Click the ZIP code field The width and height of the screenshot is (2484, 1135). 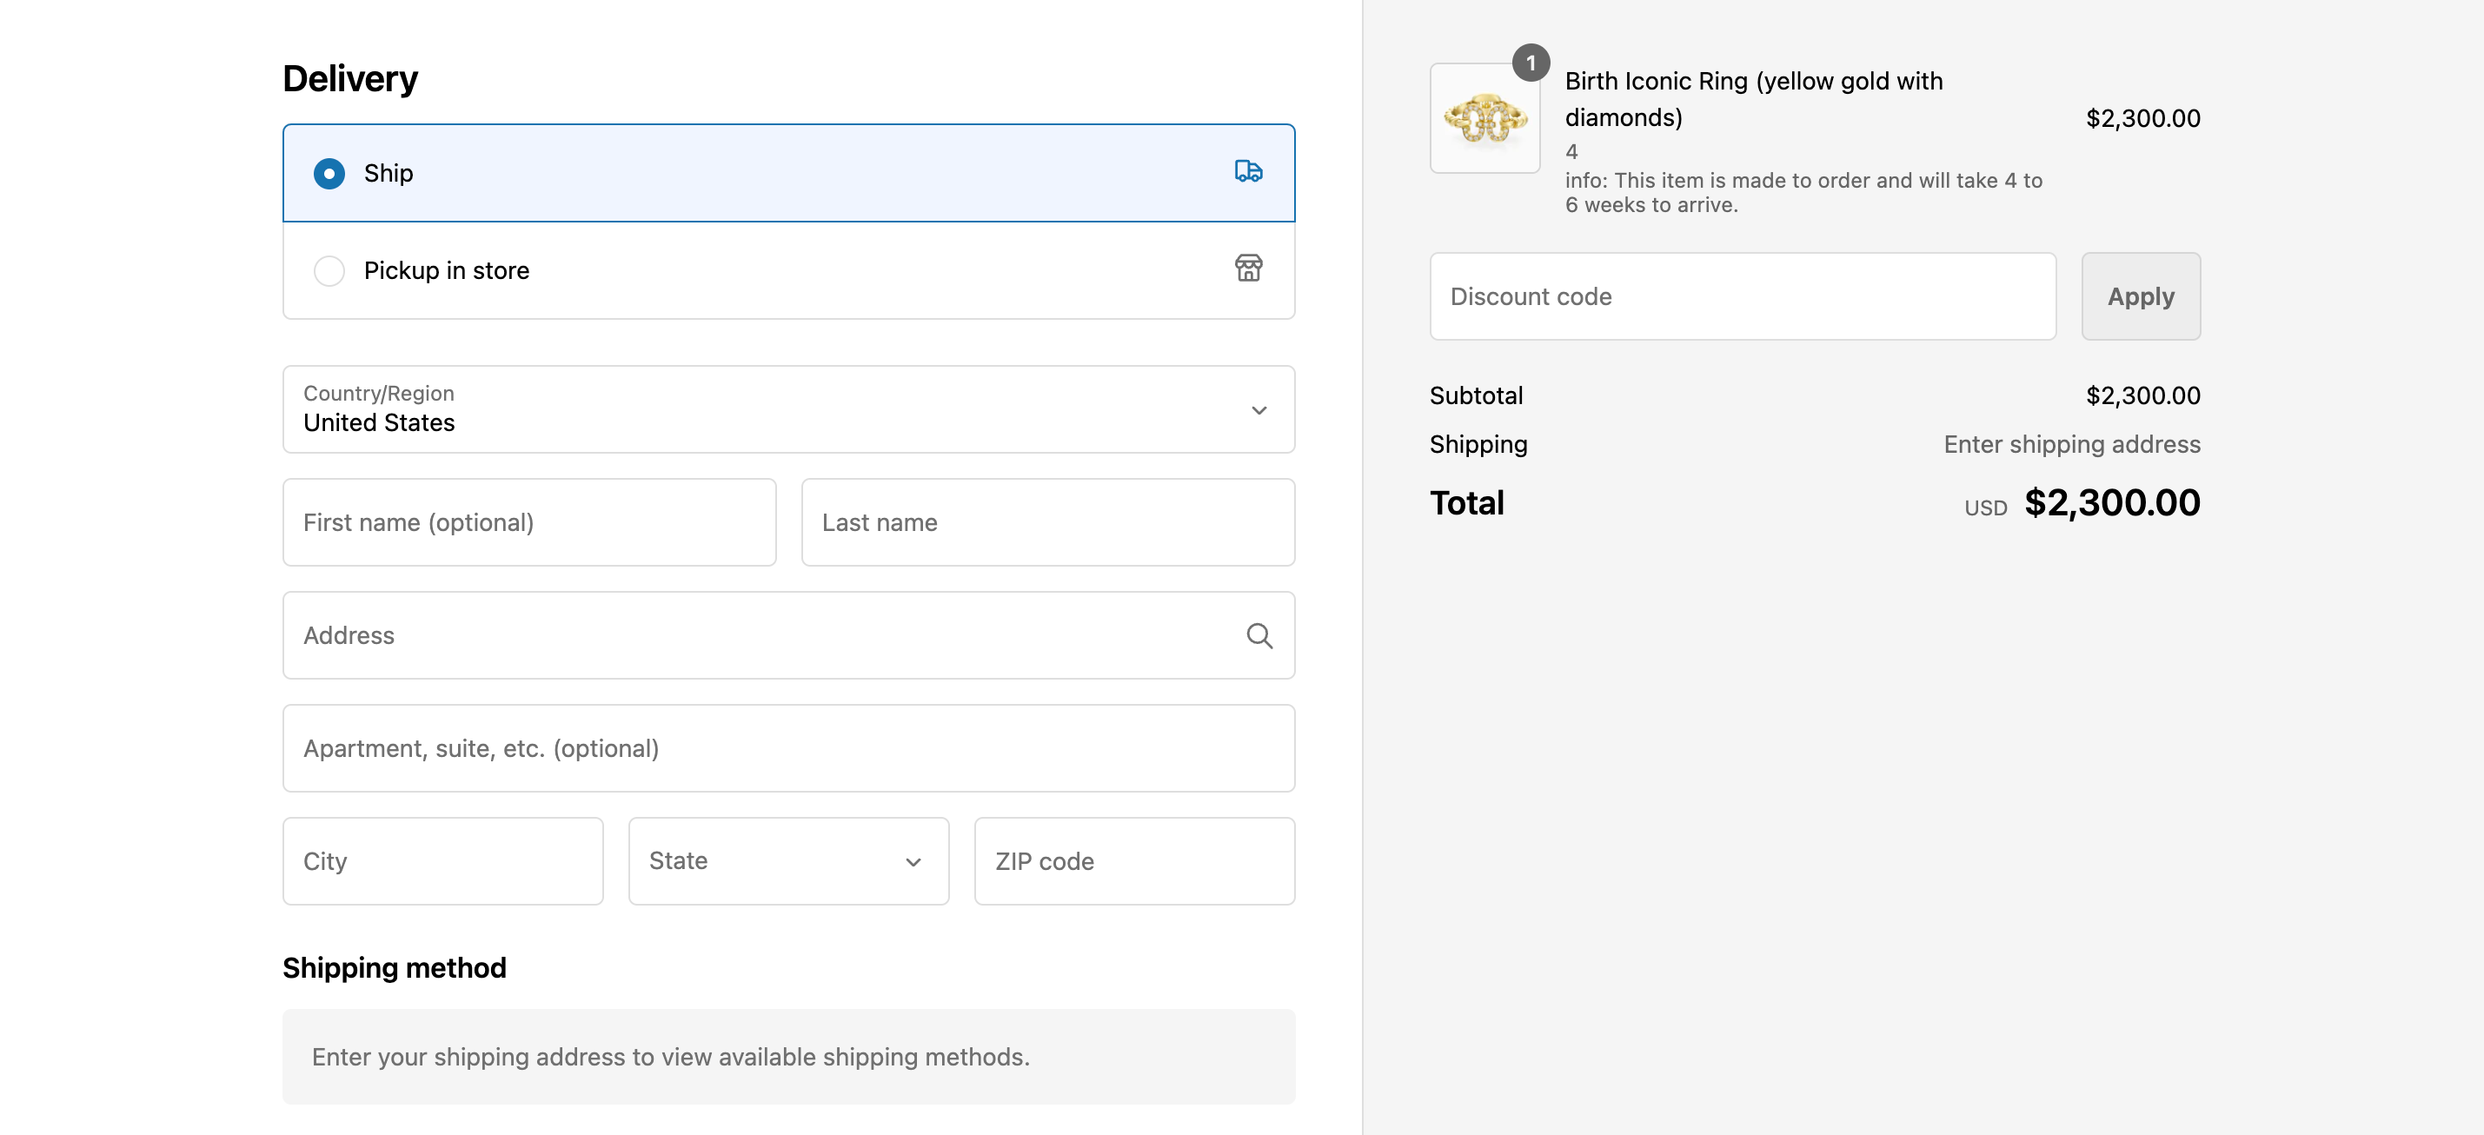tap(1134, 861)
